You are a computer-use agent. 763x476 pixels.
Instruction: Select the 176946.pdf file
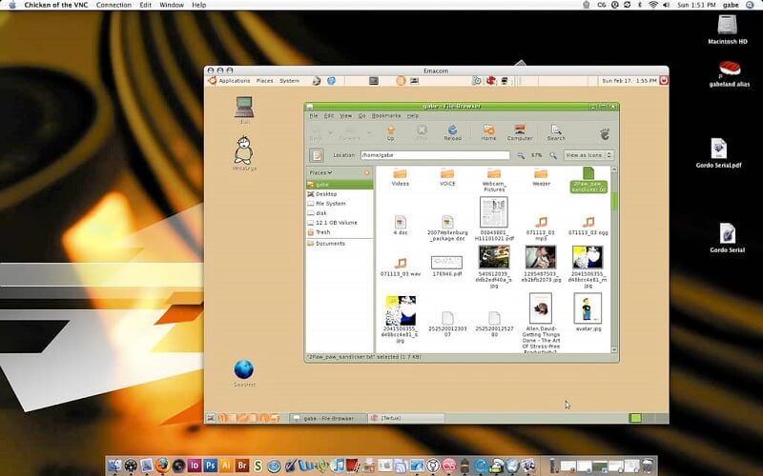446,267
